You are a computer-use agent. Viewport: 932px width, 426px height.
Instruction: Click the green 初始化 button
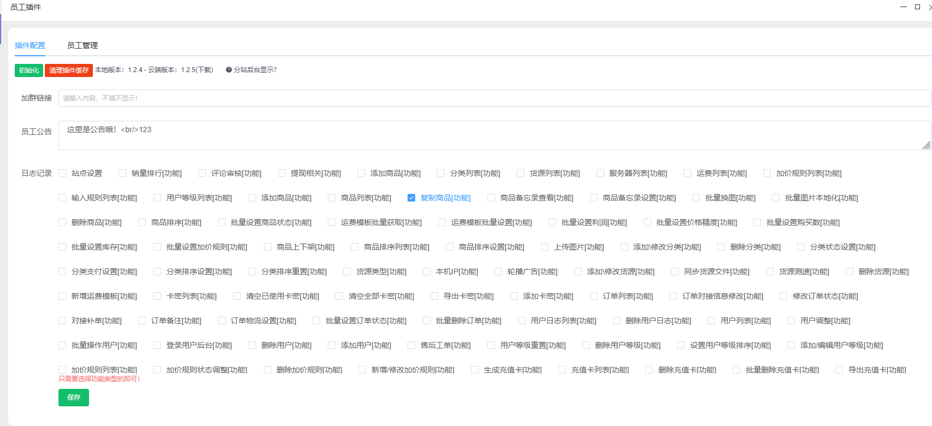point(29,70)
